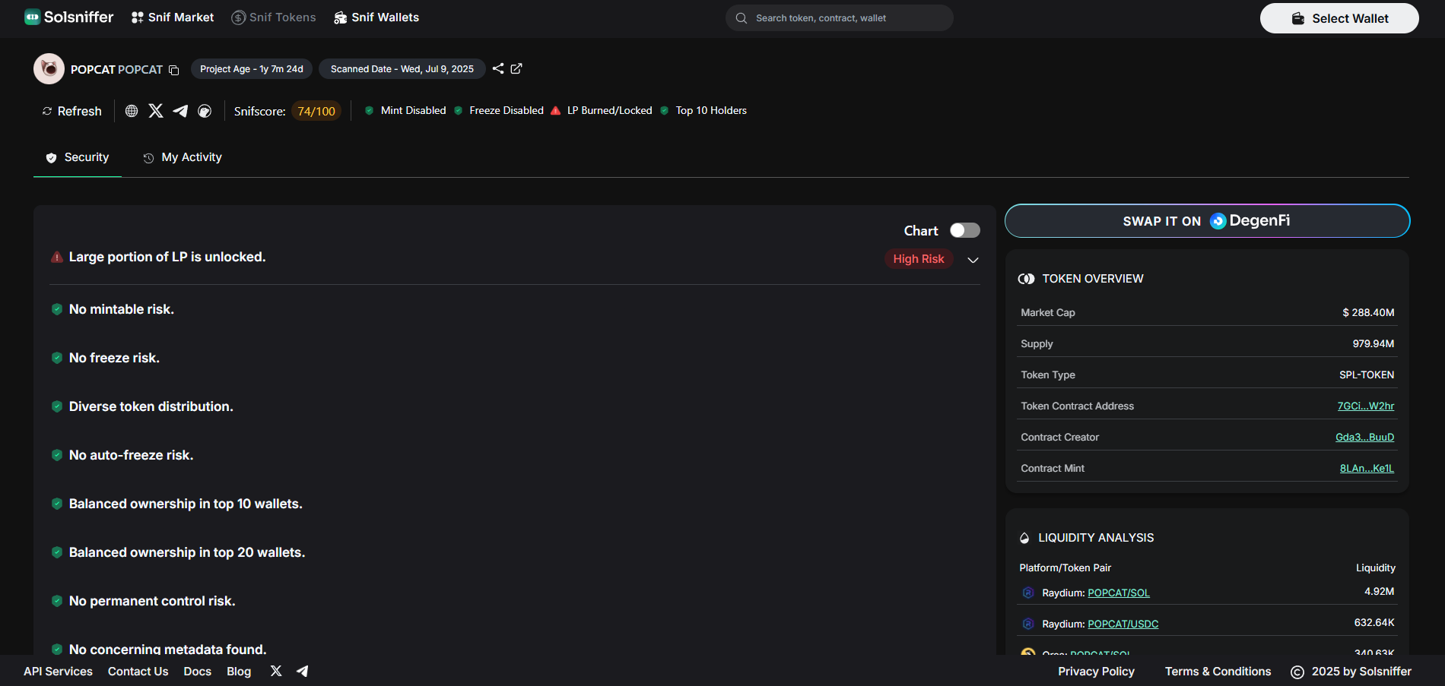Click the X icon in the footer
This screenshot has width=1445, height=686.
(276, 671)
